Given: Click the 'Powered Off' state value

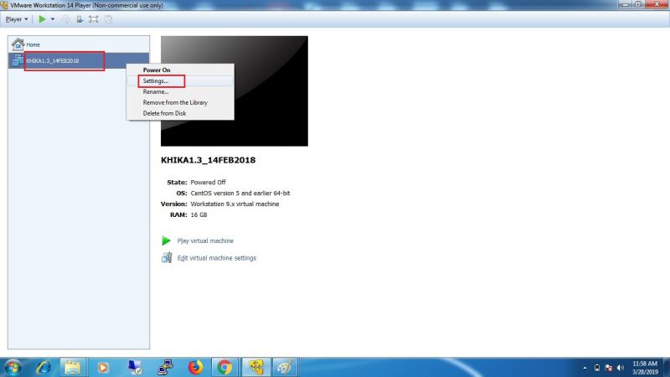Looking at the screenshot, I should [x=208, y=182].
